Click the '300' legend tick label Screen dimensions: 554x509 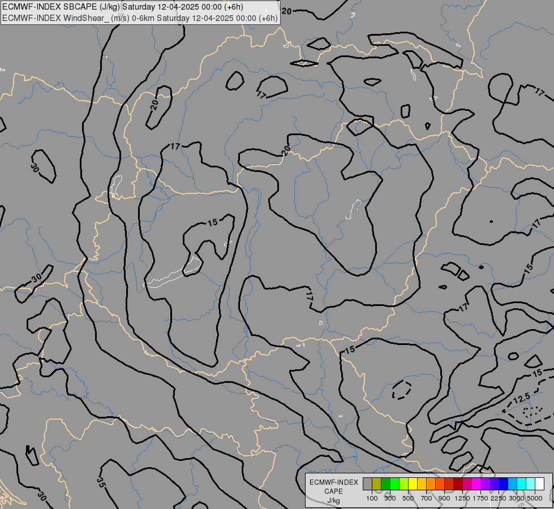pyautogui.click(x=390, y=498)
